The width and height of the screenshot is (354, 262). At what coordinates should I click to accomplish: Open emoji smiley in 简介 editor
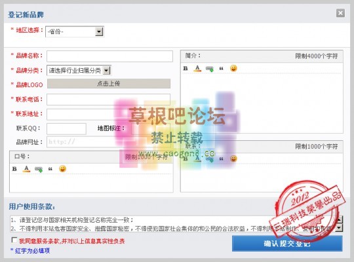pos(233,68)
